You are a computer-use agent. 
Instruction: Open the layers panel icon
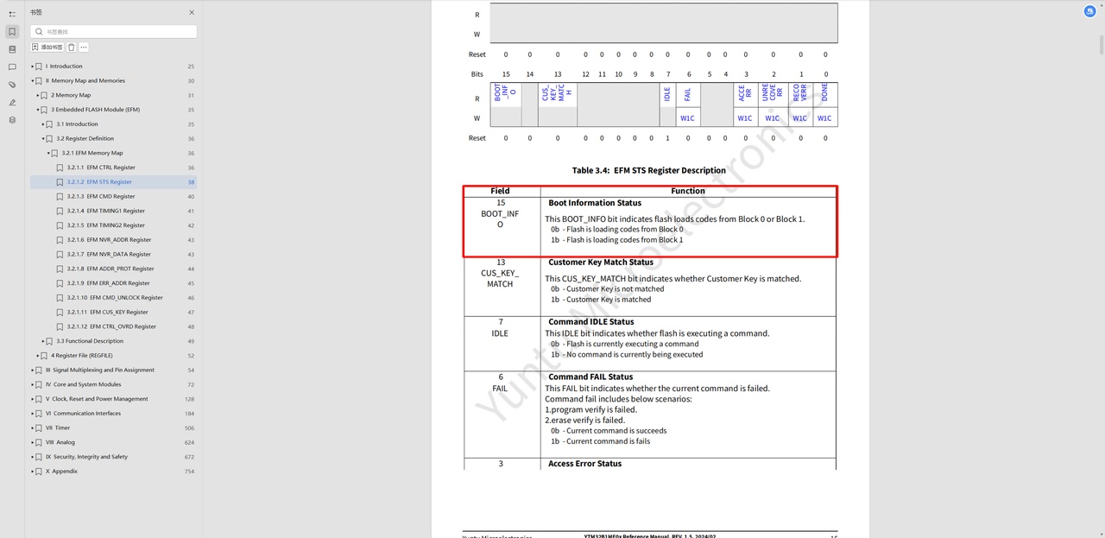12,120
